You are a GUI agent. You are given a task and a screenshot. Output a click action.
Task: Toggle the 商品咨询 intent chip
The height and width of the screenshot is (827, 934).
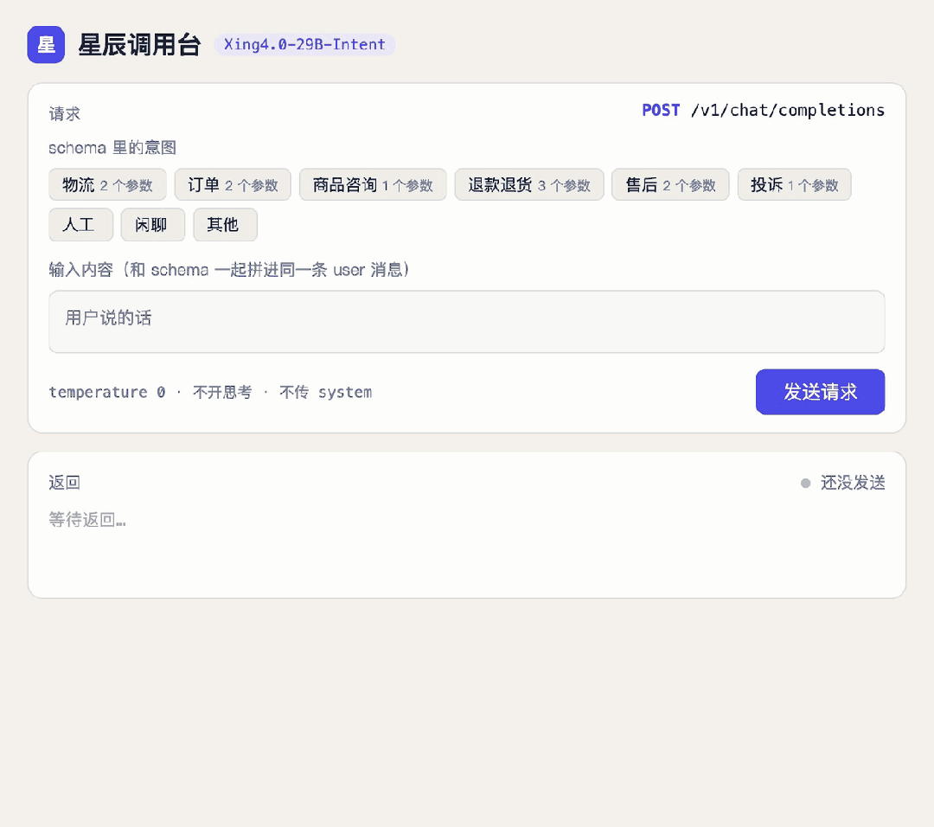tap(373, 185)
